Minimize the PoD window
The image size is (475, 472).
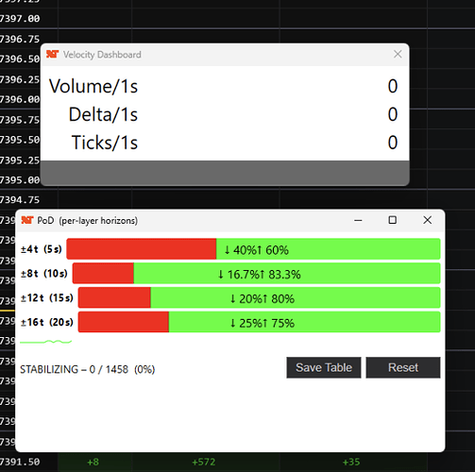(358, 220)
